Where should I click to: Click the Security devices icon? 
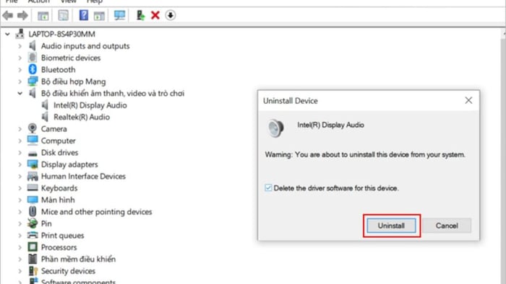(33, 271)
